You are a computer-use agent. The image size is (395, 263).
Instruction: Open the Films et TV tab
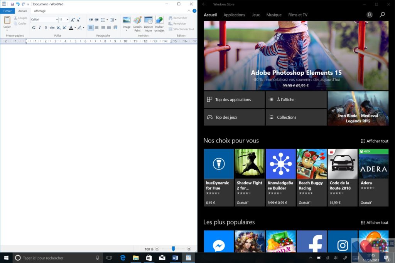pyautogui.click(x=298, y=15)
